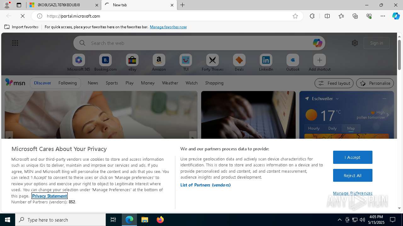Image resolution: width=403 pixels, height=226 pixels.
Task: Open Amazon shortcut
Action: 159,62
